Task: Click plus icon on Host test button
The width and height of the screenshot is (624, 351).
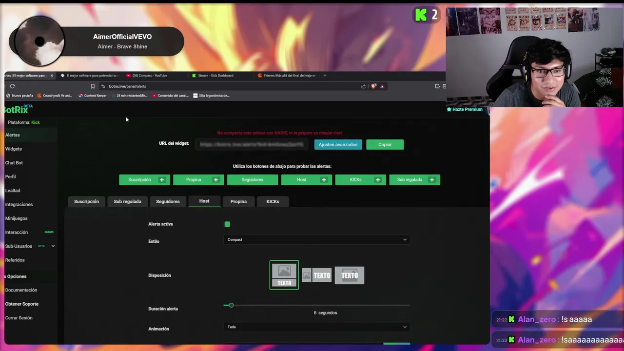Action: (x=324, y=180)
